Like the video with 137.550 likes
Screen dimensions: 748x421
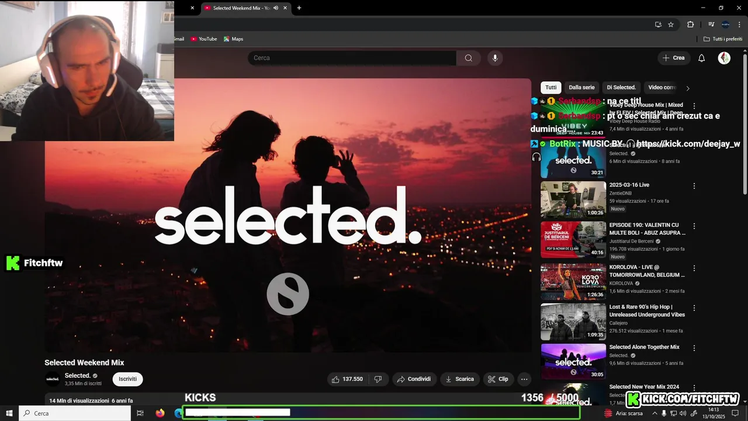click(347, 379)
